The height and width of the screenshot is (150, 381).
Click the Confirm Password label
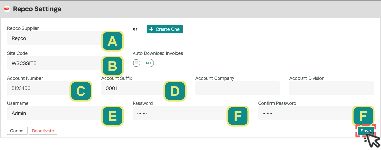point(277,103)
